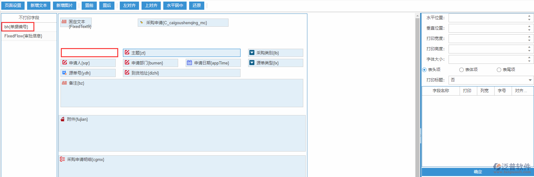
Task: Click the edit icon next to 主题{zt}
Action: (x=127, y=53)
